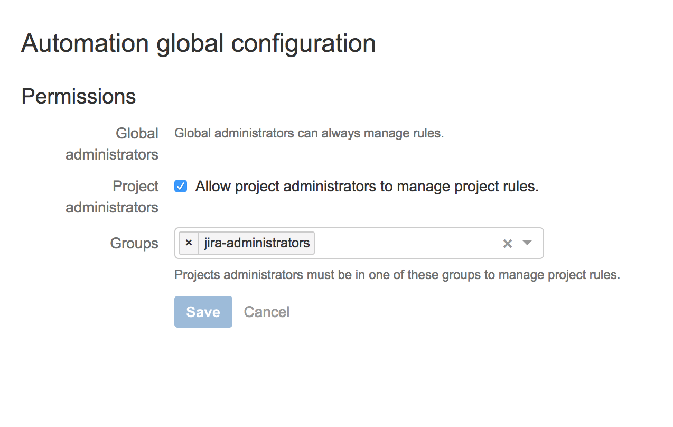Click the Project administrators label
Viewport: 673px width, 427px height.
click(x=112, y=197)
